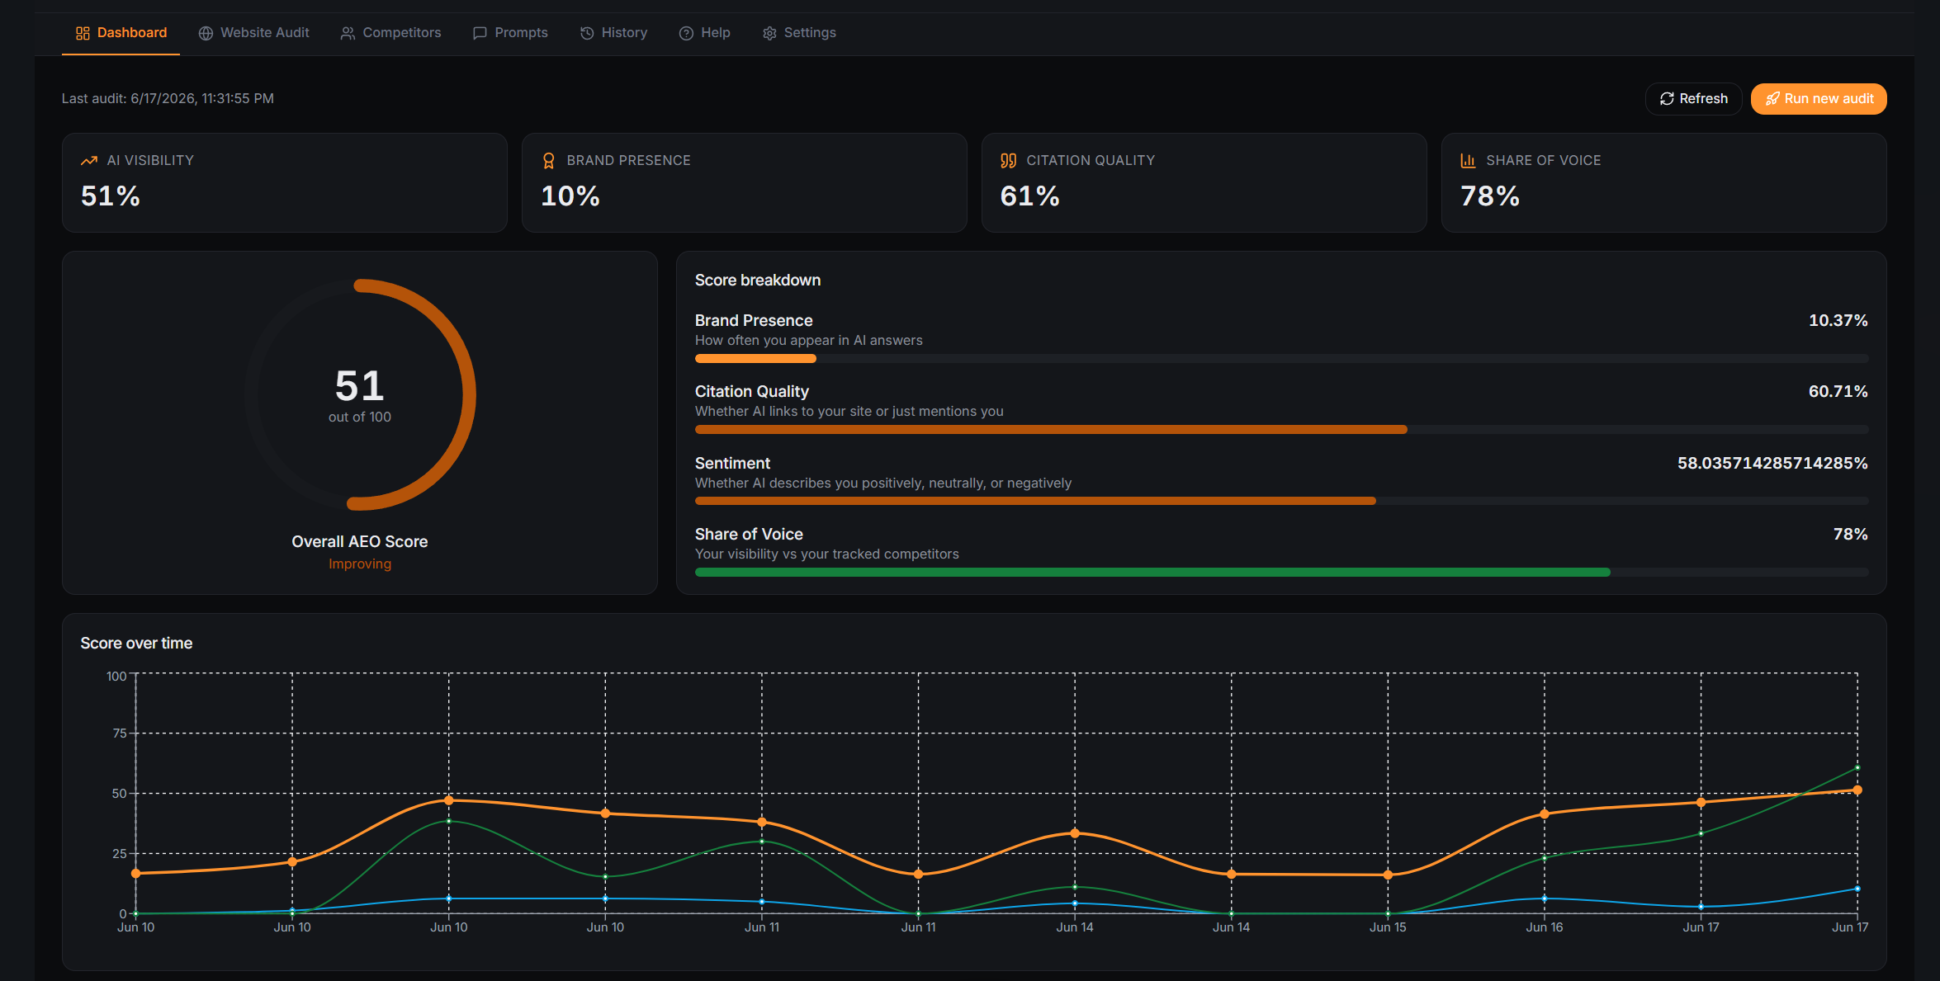Click the Refresh button
The height and width of the screenshot is (981, 1940).
tap(1693, 99)
